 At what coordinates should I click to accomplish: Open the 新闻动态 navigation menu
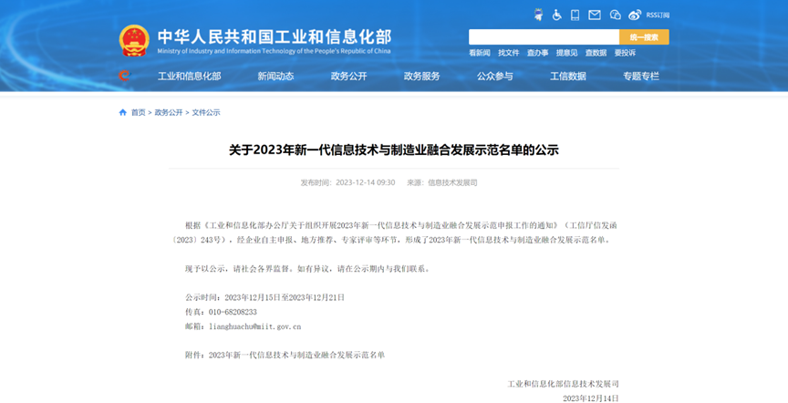[275, 77]
